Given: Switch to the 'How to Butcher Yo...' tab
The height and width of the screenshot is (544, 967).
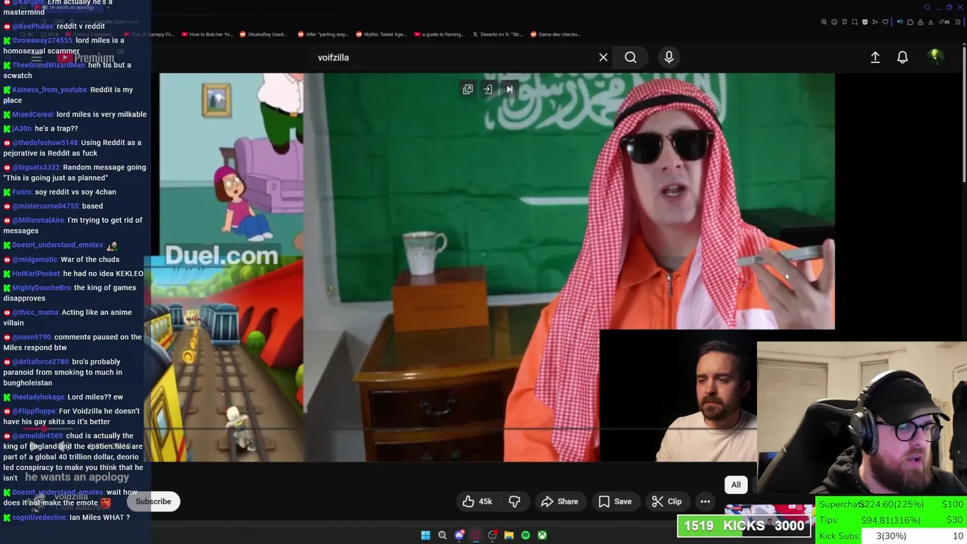Looking at the screenshot, I should (x=209, y=34).
